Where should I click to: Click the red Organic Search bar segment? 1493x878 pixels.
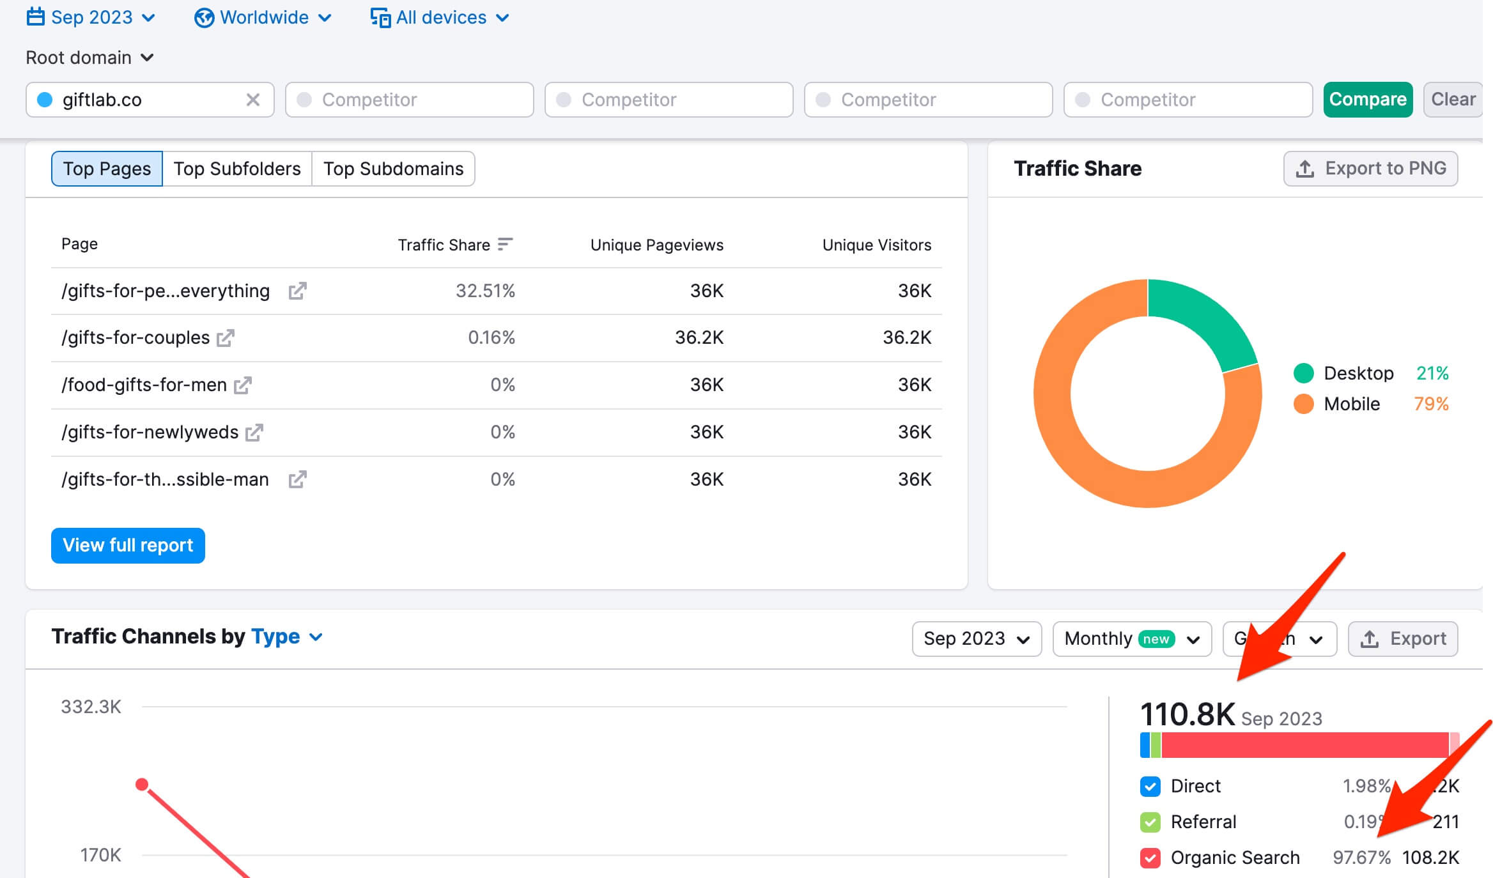(x=1304, y=745)
